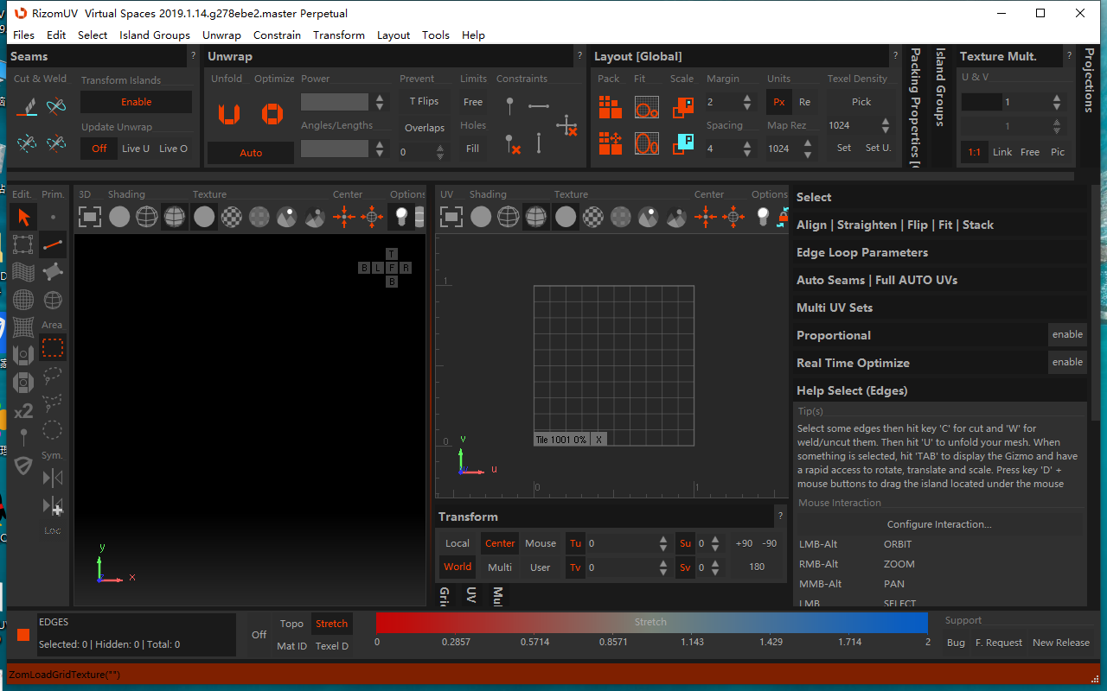Click the x2 tool in Edit column
Viewport: 1107px width, 691px height.
[23, 410]
